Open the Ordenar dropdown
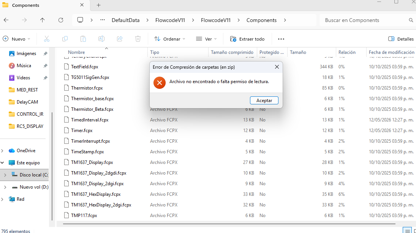The width and height of the screenshot is (416, 233). pos(170,39)
